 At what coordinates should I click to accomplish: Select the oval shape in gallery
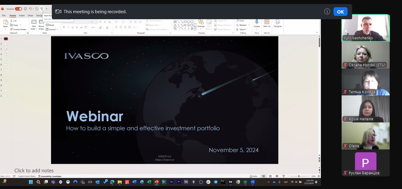click(188, 22)
